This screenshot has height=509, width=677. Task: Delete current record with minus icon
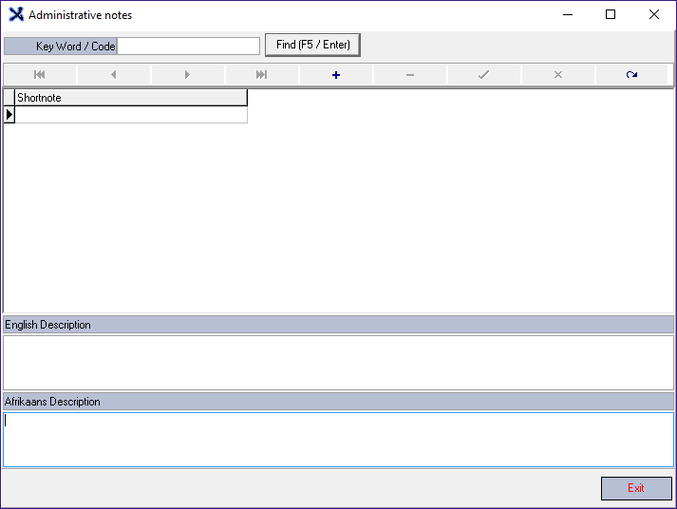[410, 75]
